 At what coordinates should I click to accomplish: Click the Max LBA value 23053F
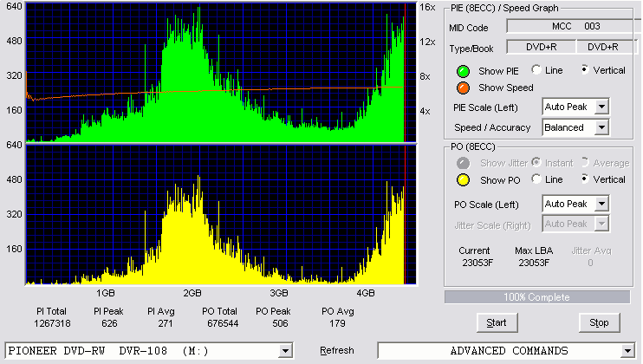pos(534,263)
